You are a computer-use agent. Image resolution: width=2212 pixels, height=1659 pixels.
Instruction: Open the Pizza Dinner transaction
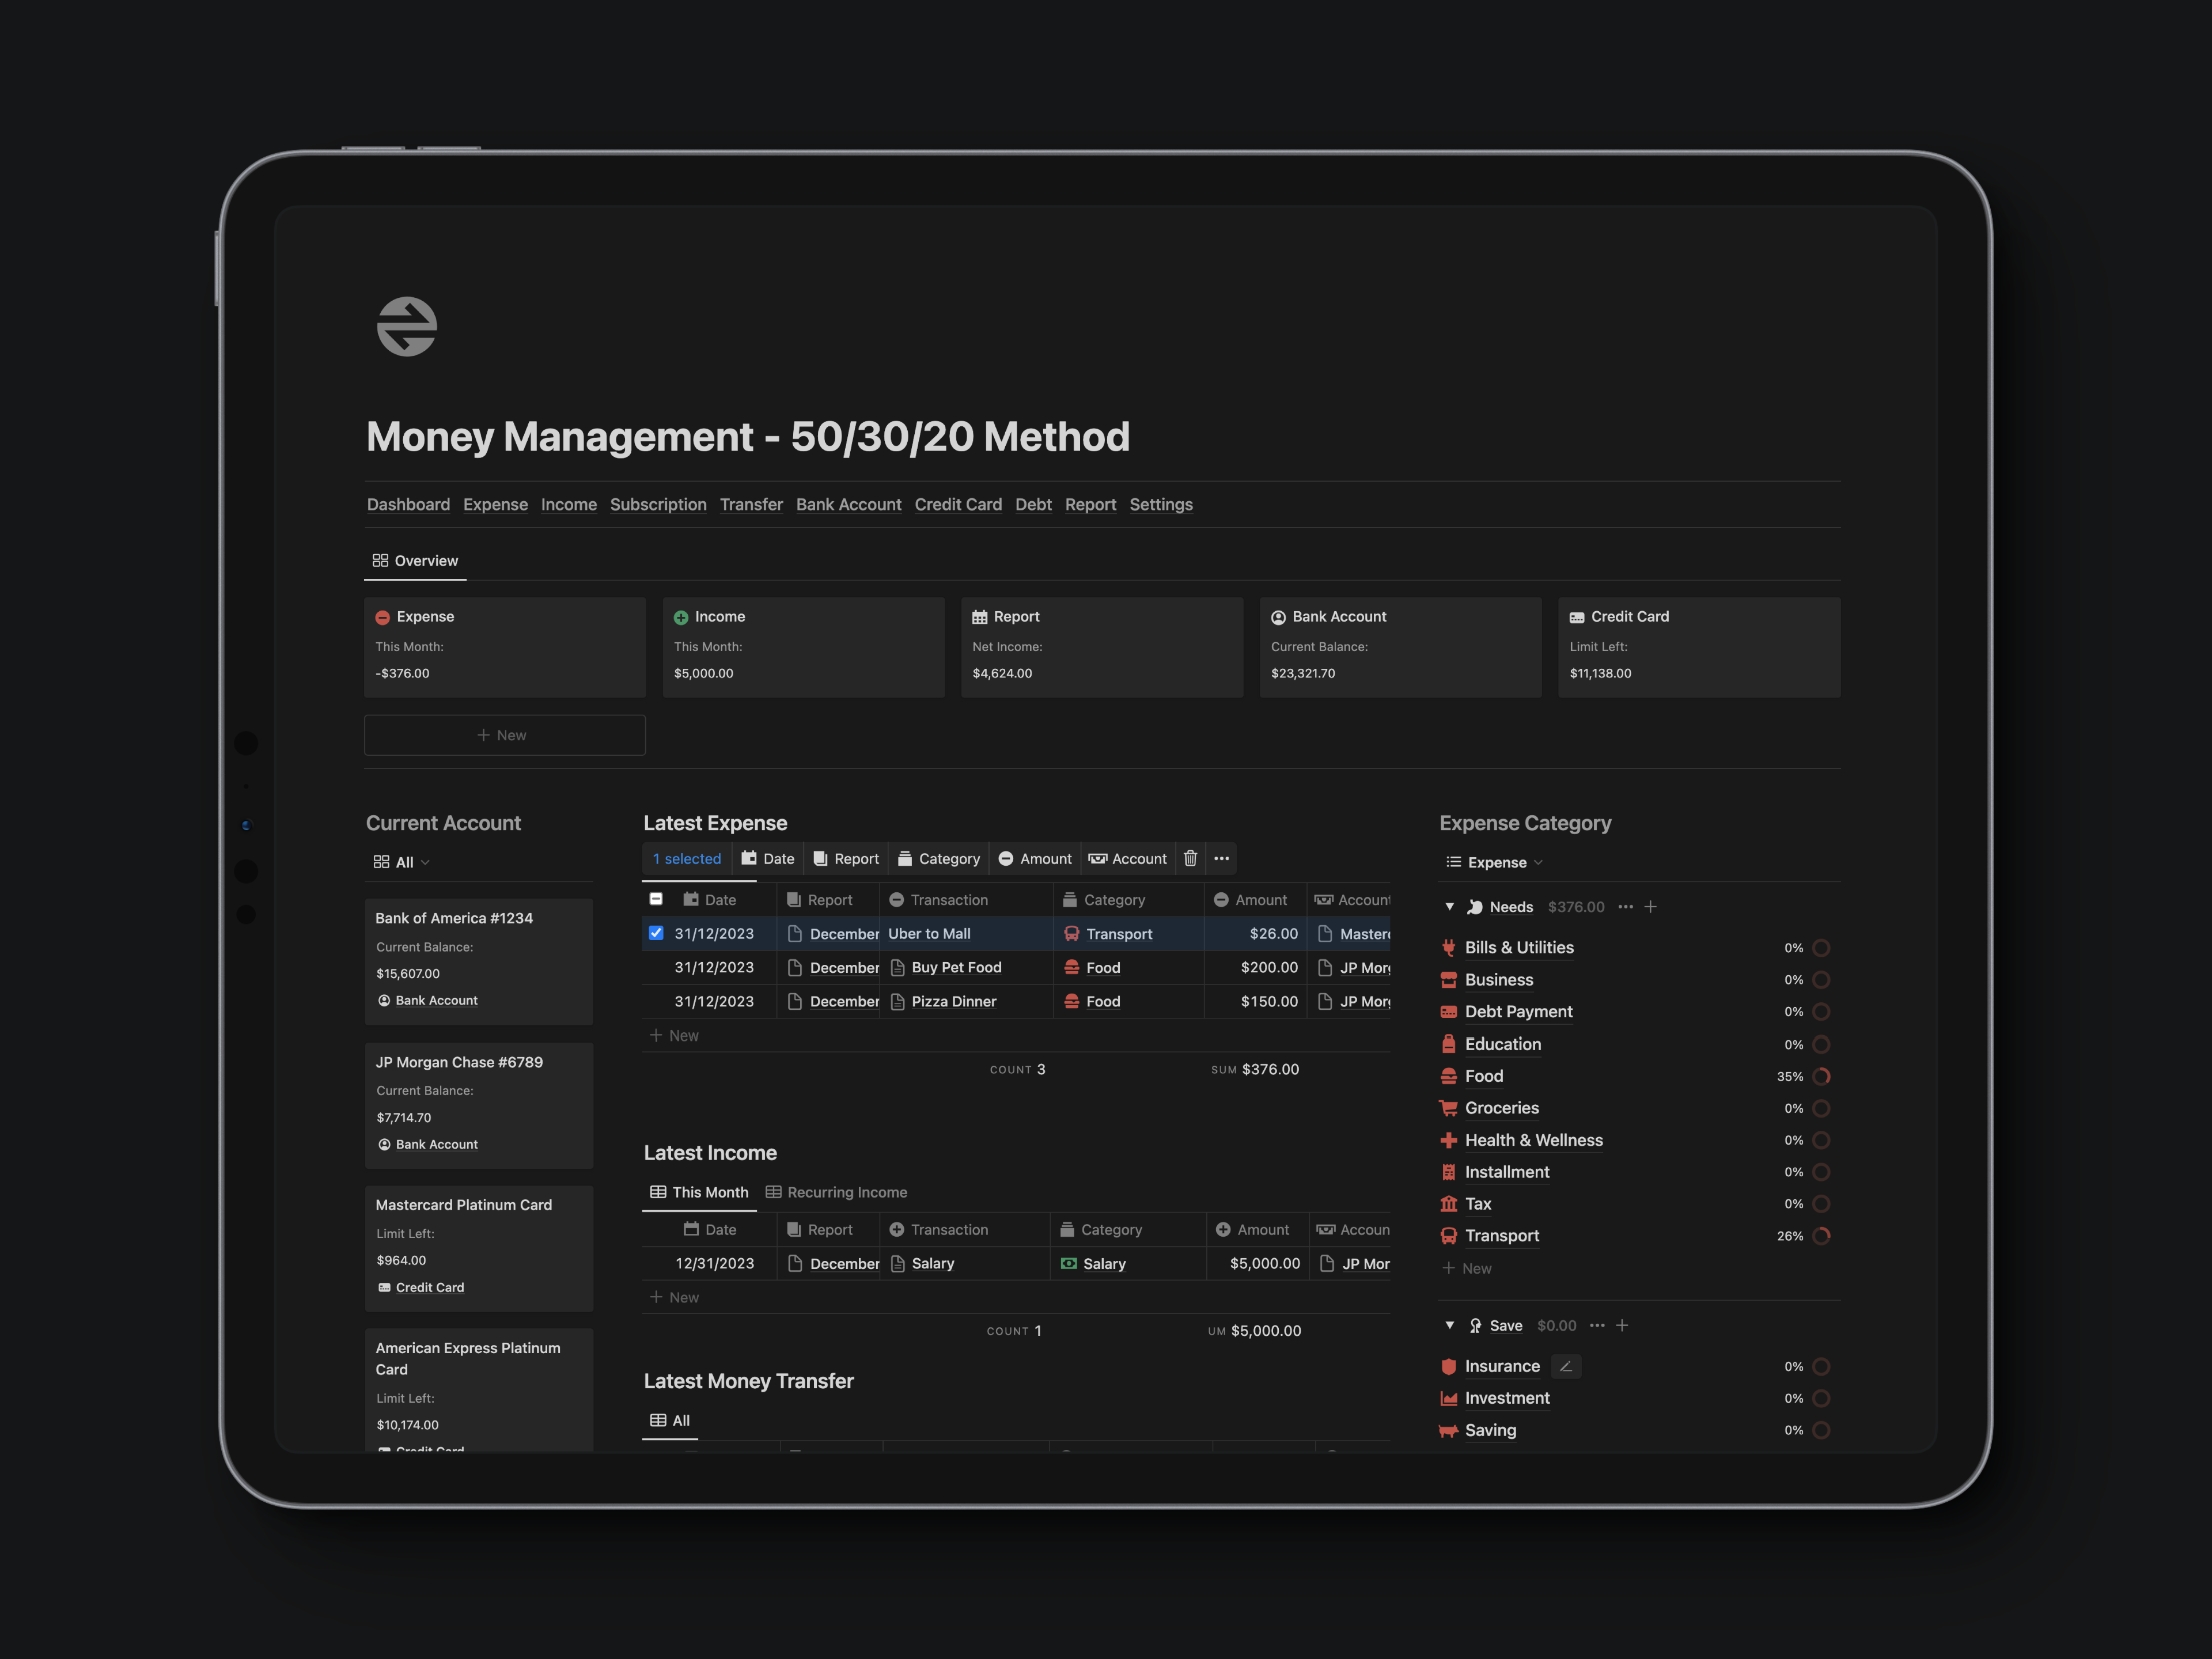(x=954, y=1001)
